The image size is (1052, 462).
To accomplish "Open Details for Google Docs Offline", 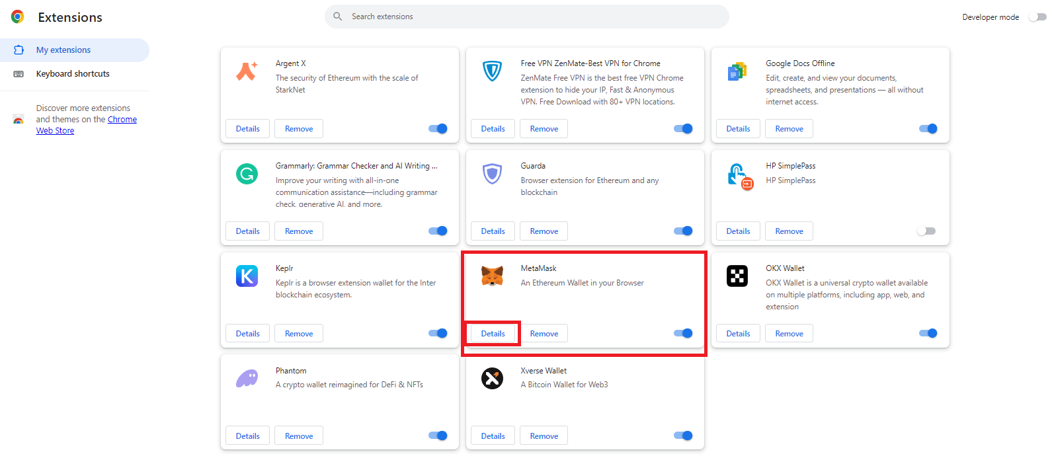I will tap(739, 129).
